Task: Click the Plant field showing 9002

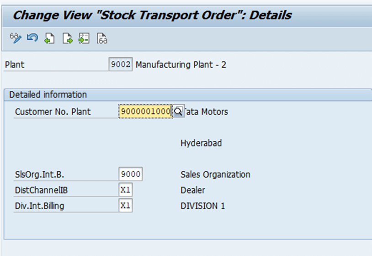Action: 121,64
